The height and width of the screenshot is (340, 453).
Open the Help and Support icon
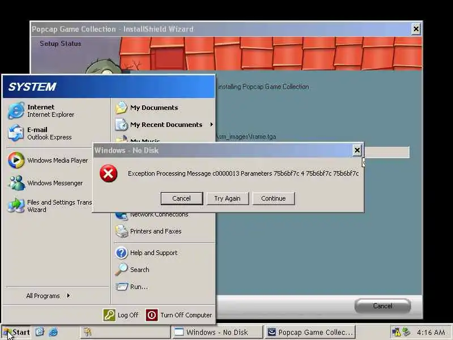click(121, 253)
